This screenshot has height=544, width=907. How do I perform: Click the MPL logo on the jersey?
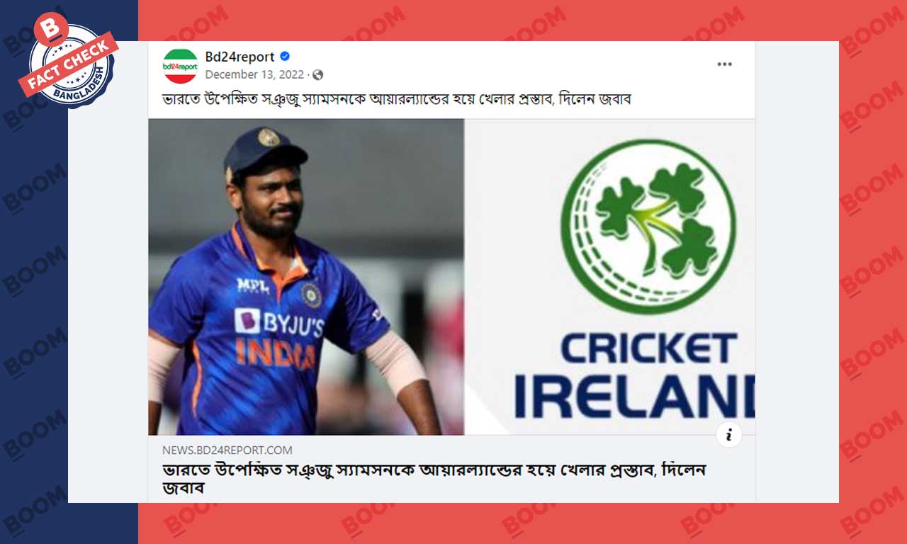pyautogui.click(x=253, y=285)
